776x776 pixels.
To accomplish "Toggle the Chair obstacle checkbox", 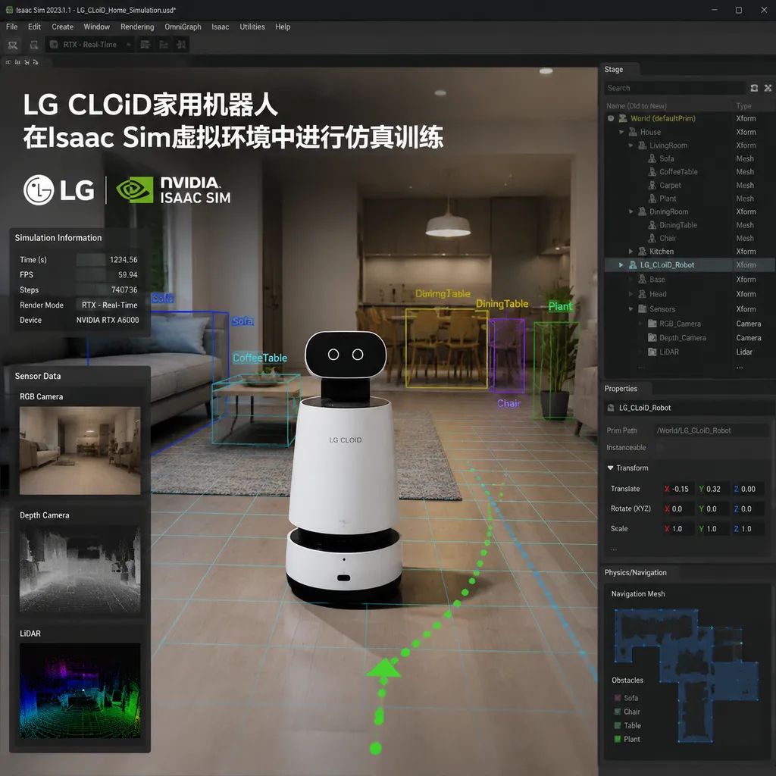I will (617, 712).
